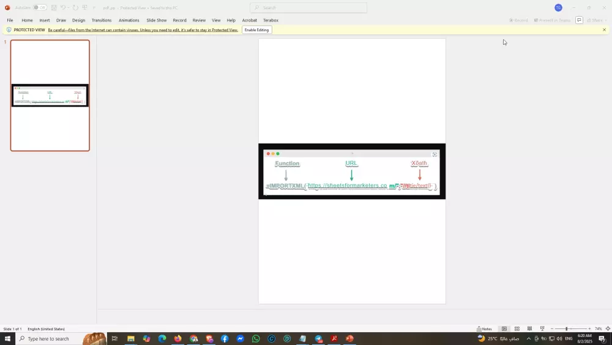Switch to the Design tab
612x345 pixels.
coord(78,20)
